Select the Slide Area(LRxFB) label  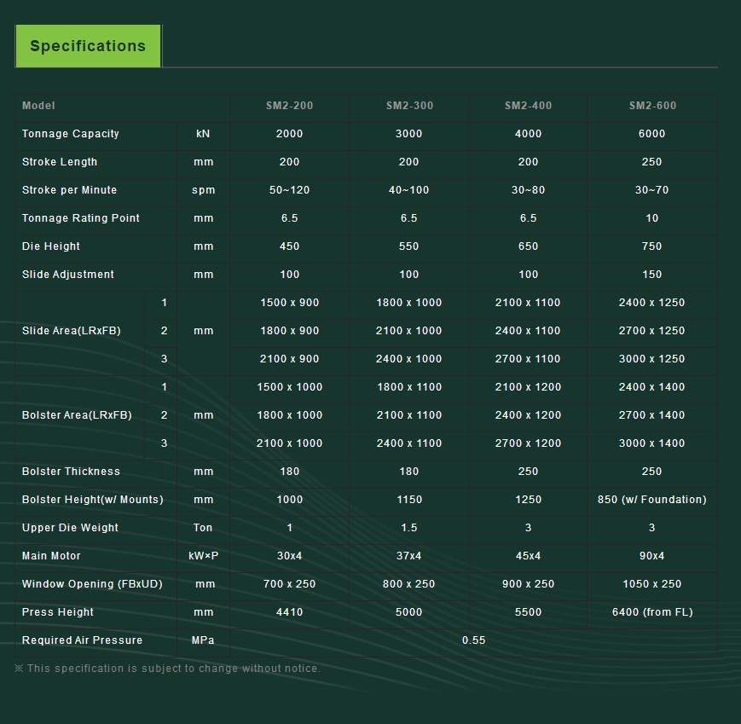point(72,331)
